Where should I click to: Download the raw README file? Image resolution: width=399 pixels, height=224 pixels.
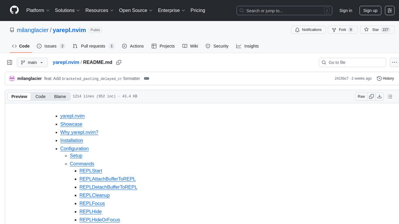coord(379,96)
